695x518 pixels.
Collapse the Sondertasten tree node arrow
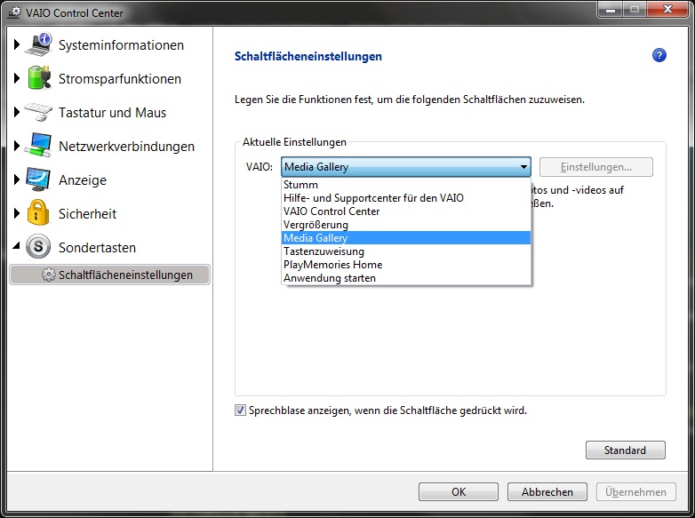tap(16, 245)
